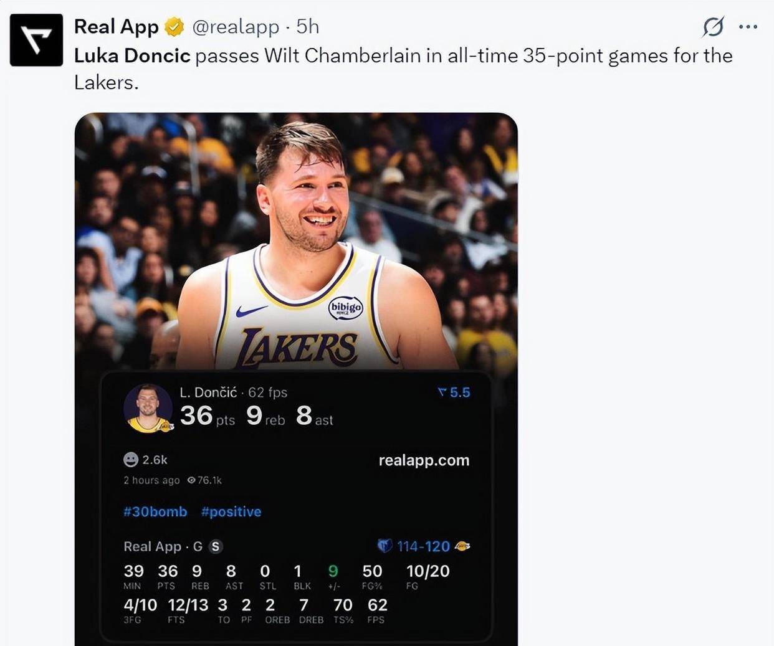Open the #30bomb hashtag
This screenshot has width=774, height=646.
(155, 511)
